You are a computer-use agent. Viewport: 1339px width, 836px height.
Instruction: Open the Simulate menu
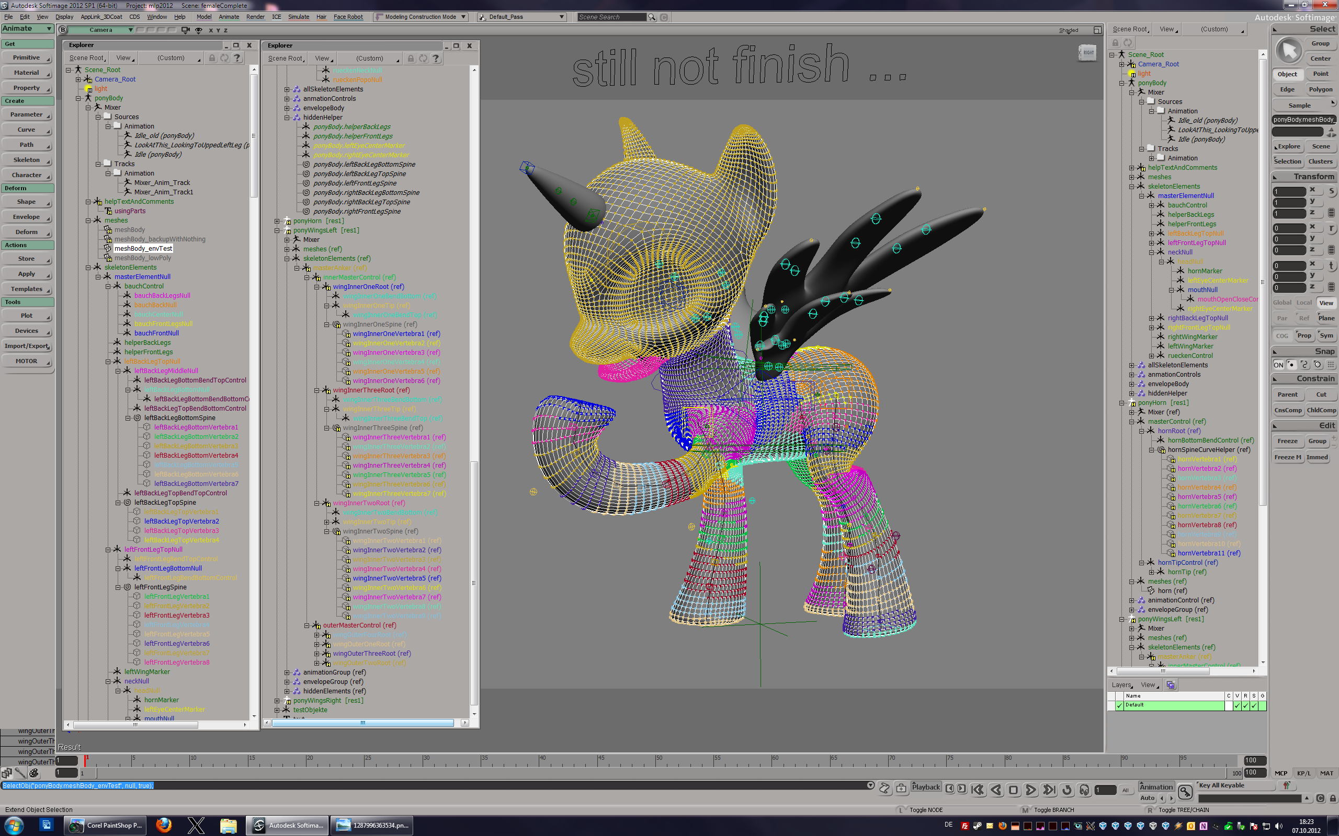(298, 17)
